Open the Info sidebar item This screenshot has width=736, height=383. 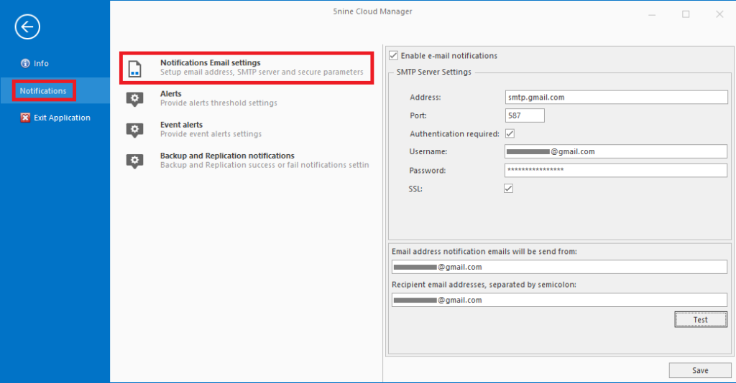[x=34, y=63]
